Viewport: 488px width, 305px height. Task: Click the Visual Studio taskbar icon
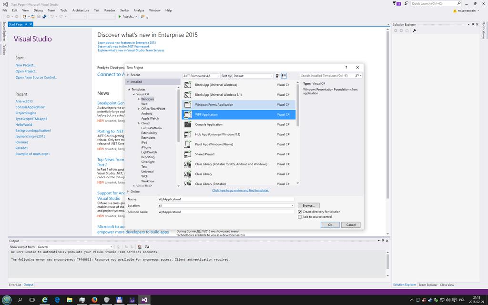(x=144, y=300)
